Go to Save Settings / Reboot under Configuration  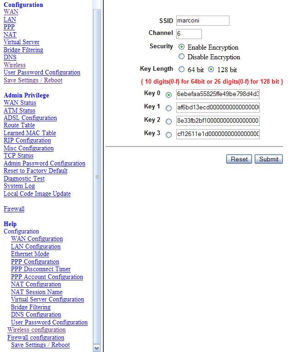[33, 80]
